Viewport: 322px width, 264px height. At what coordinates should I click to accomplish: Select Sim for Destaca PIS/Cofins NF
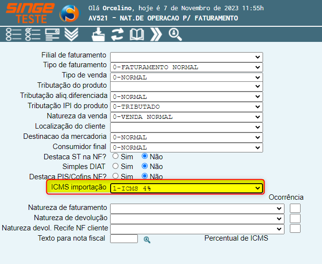click(x=115, y=176)
